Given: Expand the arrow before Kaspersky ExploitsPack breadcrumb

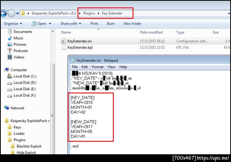Looking at the screenshot, I should pos(28,13).
